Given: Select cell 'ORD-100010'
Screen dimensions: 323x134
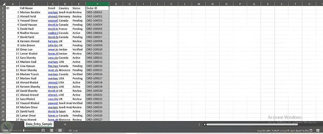Looking at the screenshot, I should [98, 49].
